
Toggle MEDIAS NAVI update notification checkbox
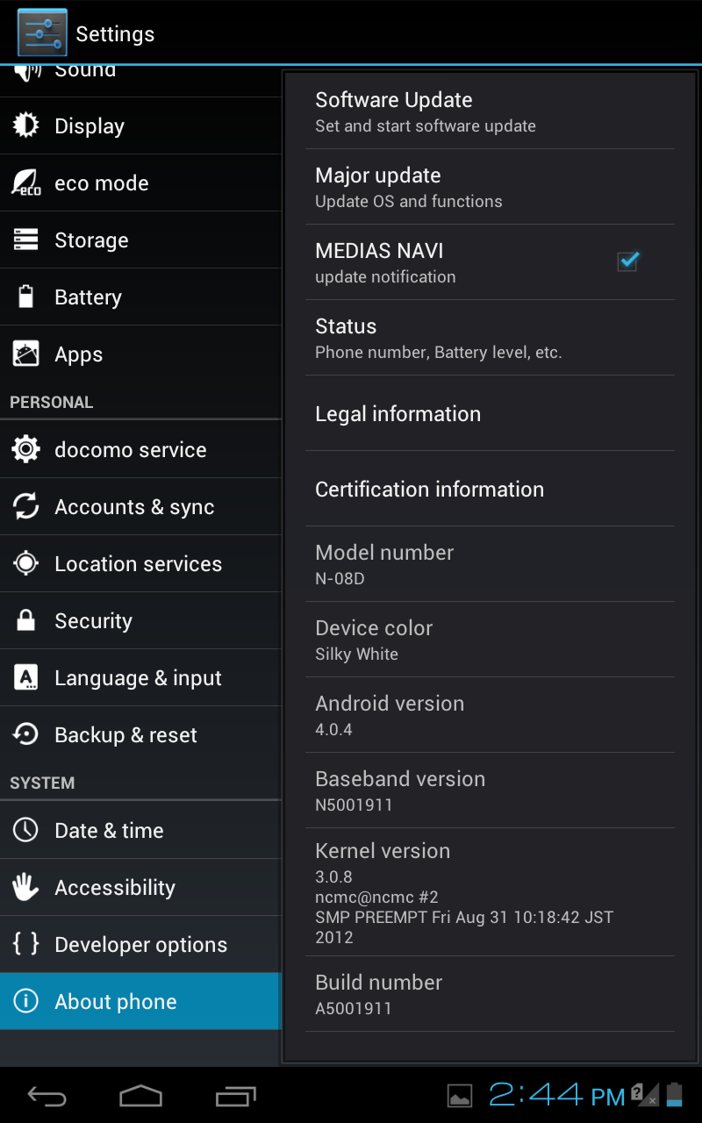pyautogui.click(x=627, y=261)
